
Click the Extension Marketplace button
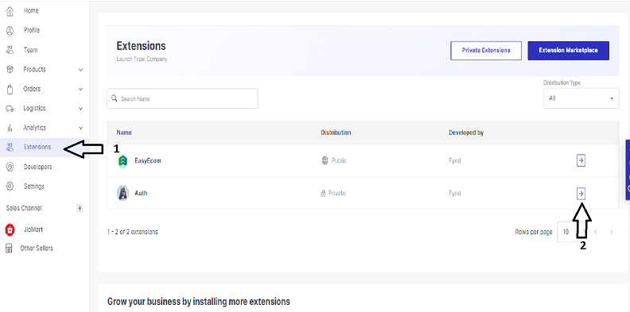click(x=569, y=51)
